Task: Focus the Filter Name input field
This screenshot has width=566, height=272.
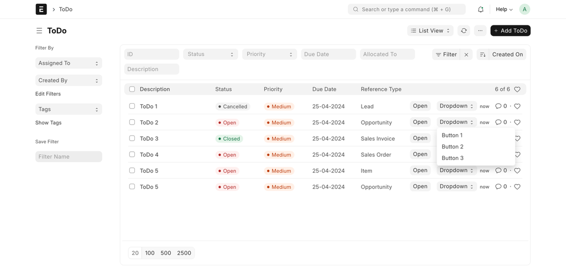Action: [x=69, y=156]
